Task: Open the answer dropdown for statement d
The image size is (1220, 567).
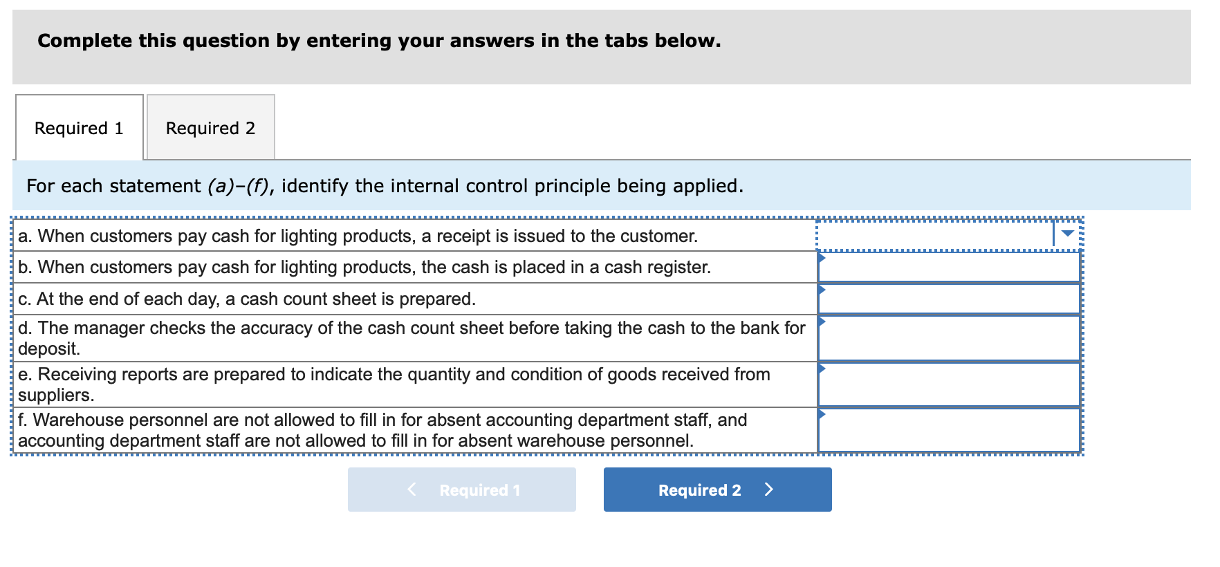Action: [948, 338]
